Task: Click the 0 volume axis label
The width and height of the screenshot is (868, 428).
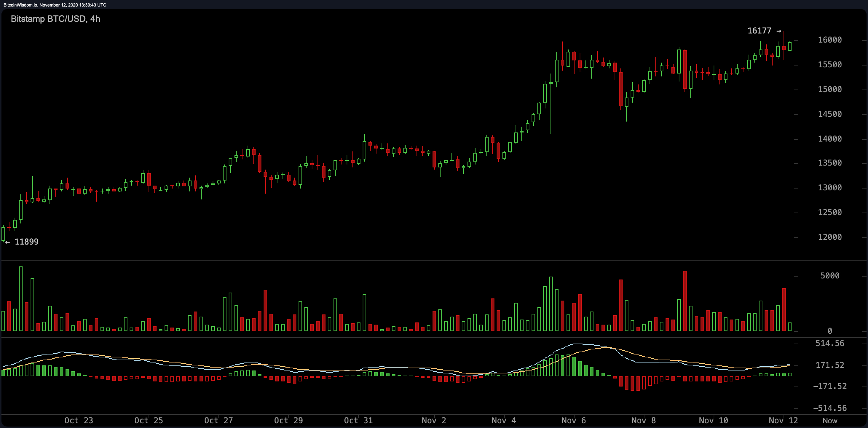Action: (830, 331)
